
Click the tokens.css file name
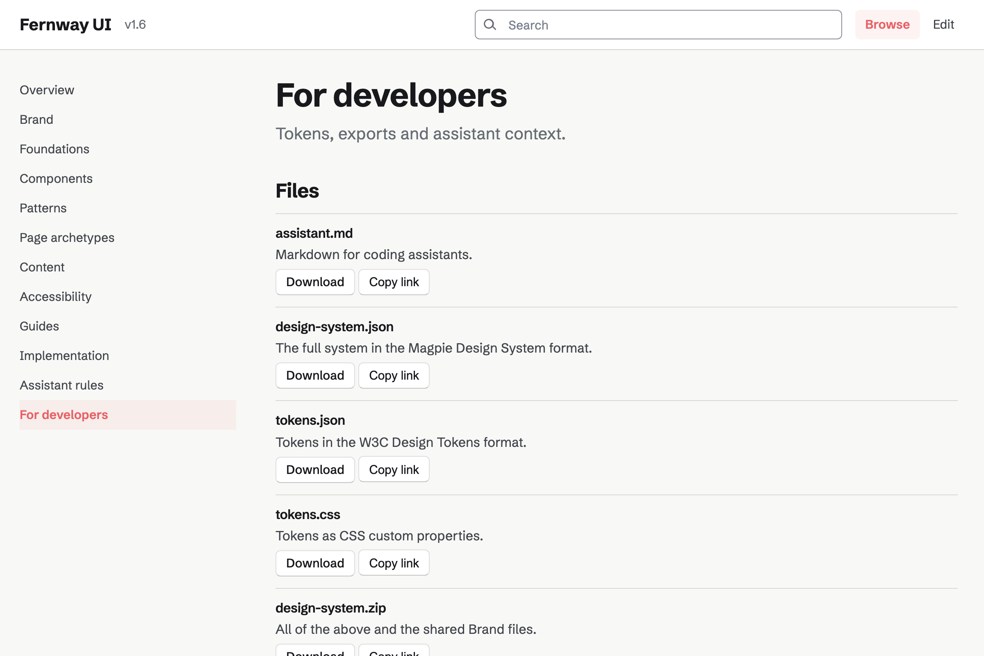(x=308, y=514)
